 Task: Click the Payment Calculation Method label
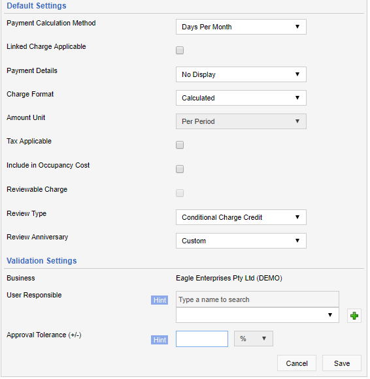(x=52, y=23)
